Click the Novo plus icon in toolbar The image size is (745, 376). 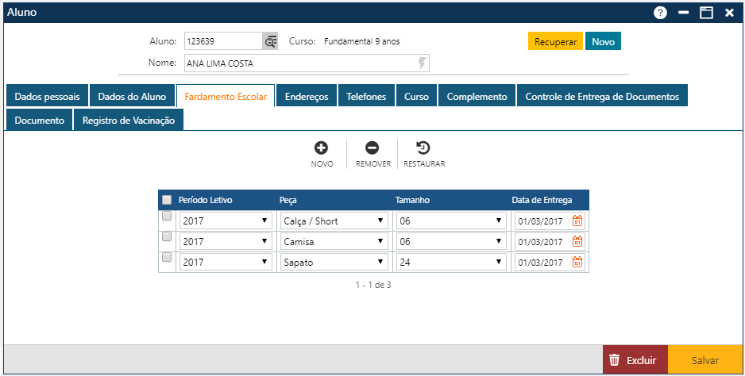click(322, 148)
